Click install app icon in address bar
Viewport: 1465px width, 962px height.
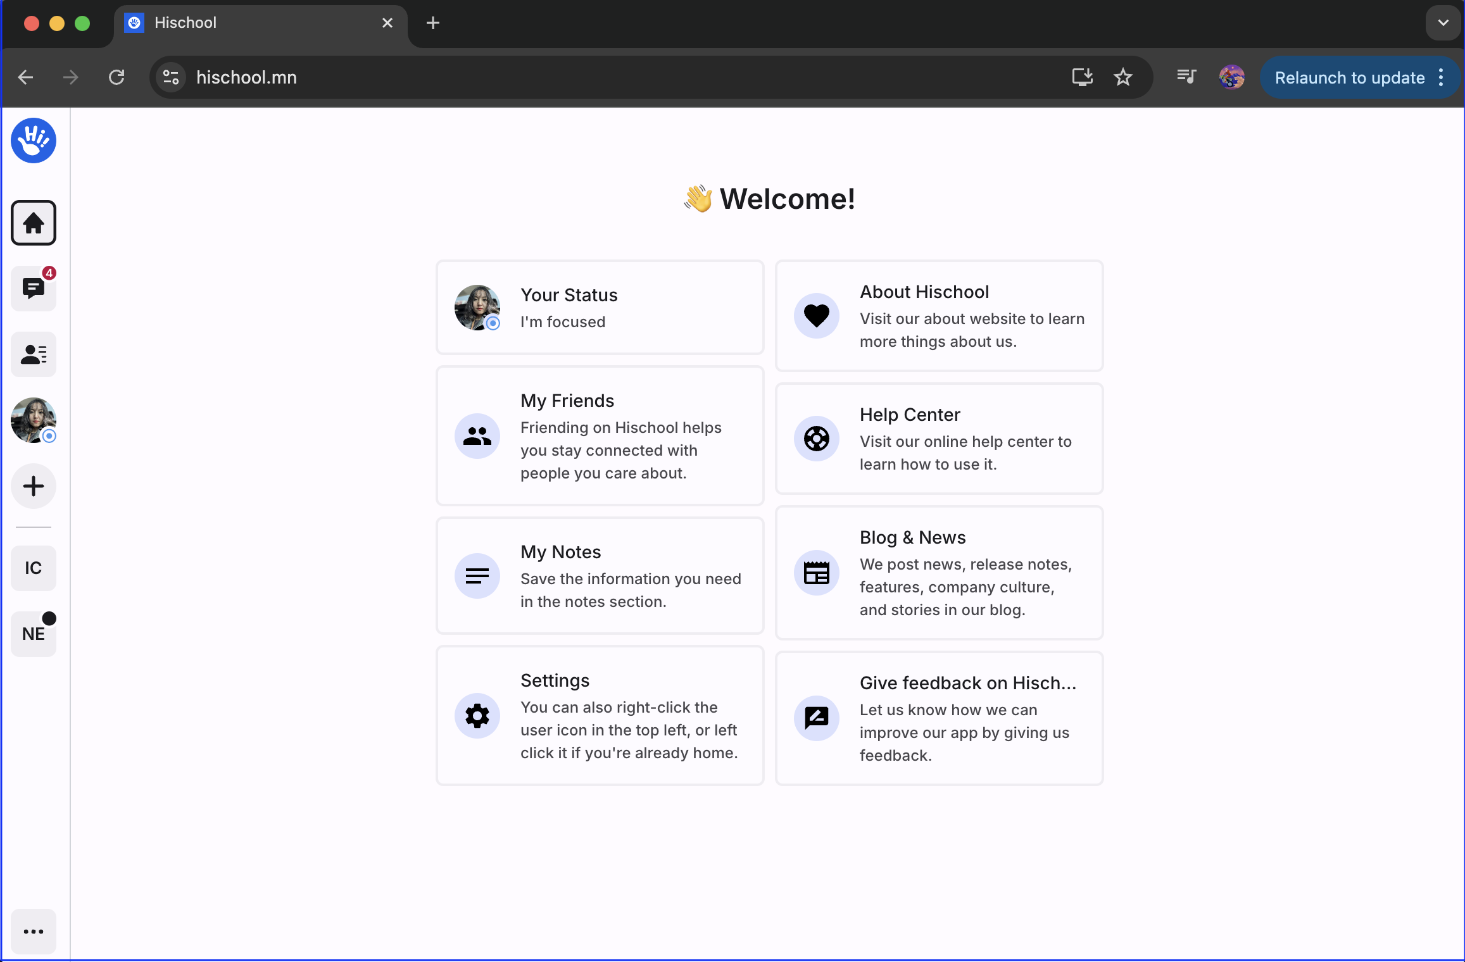tap(1083, 77)
